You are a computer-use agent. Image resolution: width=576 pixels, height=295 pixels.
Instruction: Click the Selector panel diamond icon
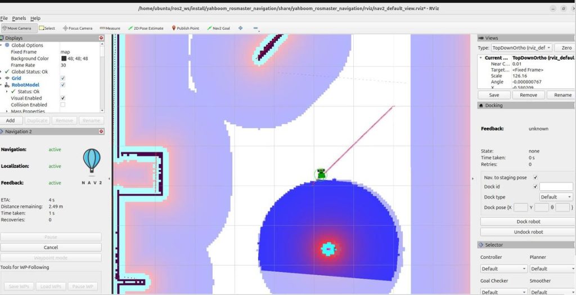tap(480, 244)
